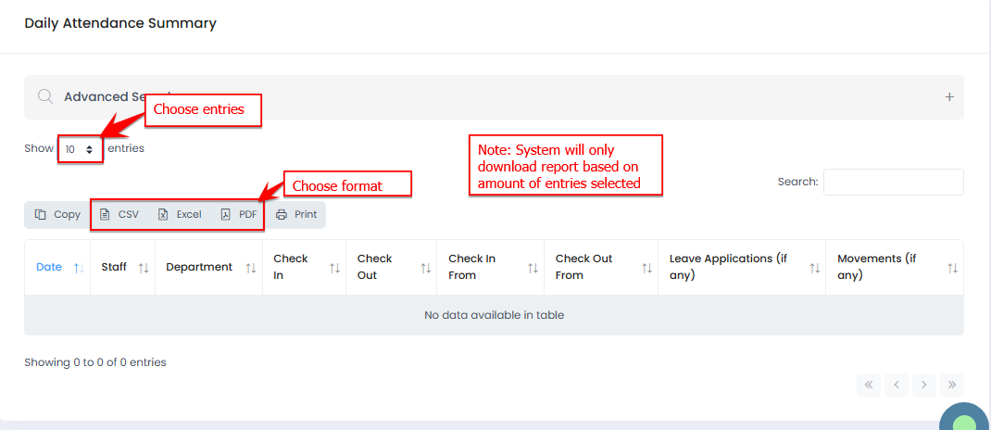Export the report as PDF
991x430 pixels.
[239, 214]
